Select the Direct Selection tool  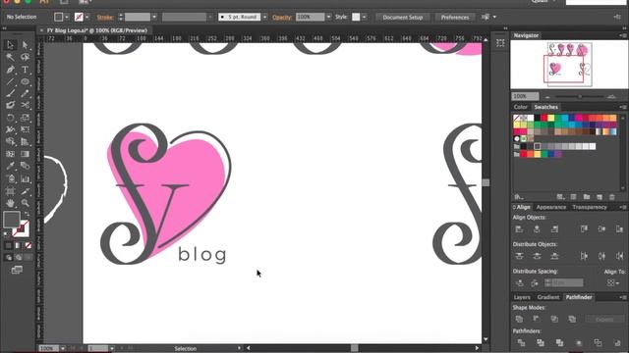click(25, 45)
